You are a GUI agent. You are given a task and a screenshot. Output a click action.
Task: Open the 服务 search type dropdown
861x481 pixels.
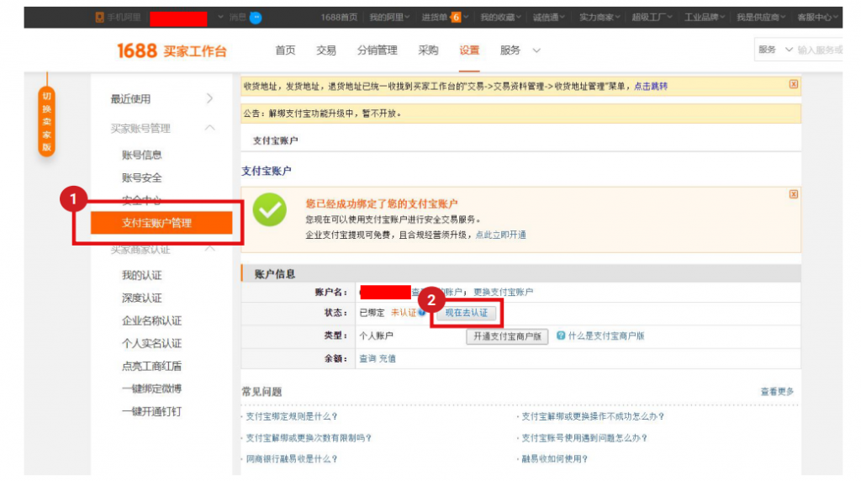point(775,50)
